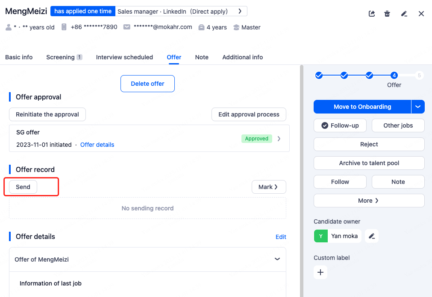Click the Send offer button

click(23, 187)
